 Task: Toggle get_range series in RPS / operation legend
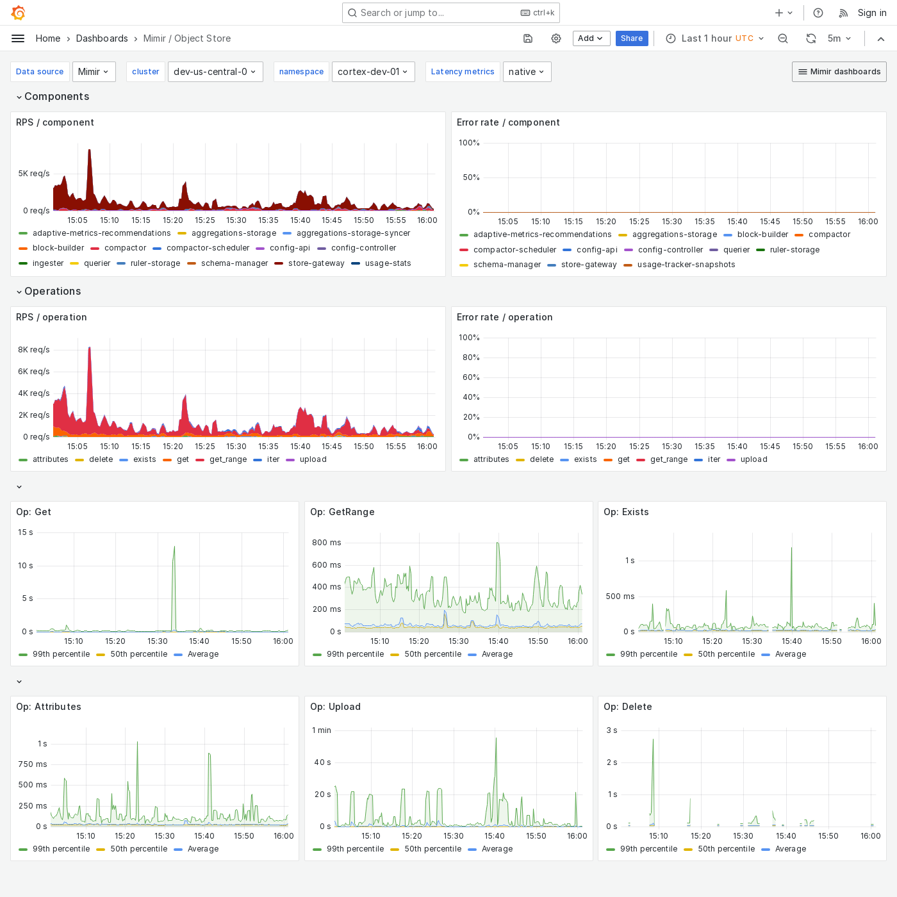[x=228, y=459]
